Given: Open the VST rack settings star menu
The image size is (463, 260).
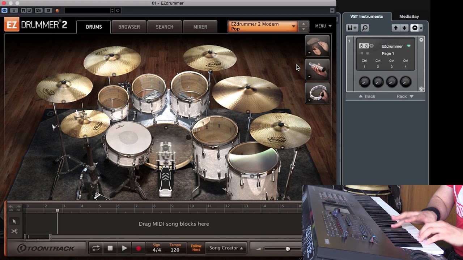Looking at the screenshot, I should (421, 28).
